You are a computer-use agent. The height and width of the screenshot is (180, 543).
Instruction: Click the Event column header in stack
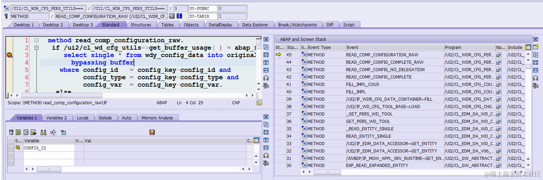coord(395,47)
